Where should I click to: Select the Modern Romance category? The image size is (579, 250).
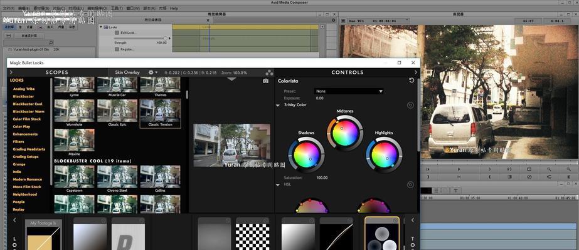coord(28,179)
